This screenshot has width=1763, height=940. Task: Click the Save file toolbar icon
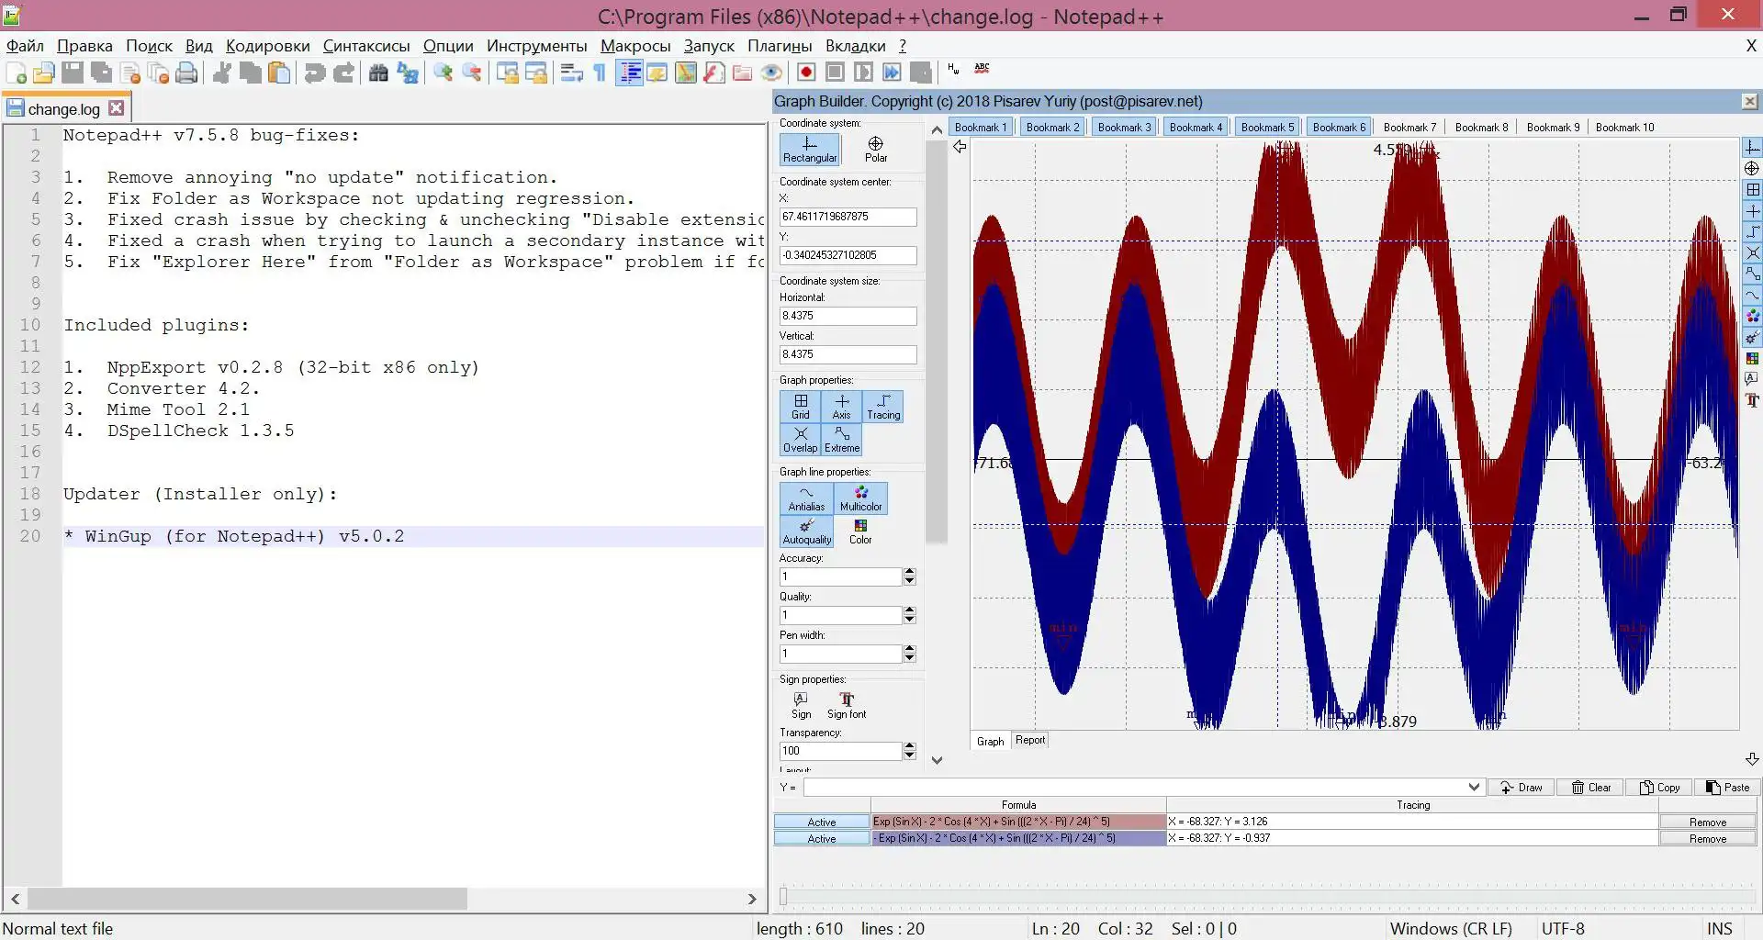(73, 73)
